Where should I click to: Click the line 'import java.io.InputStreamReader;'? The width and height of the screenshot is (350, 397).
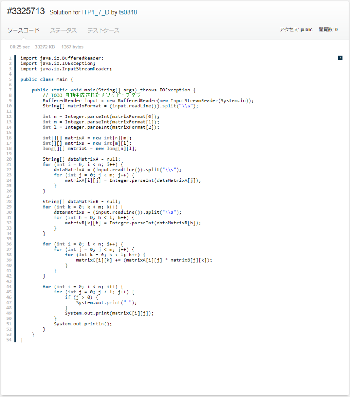coord(66,69)
